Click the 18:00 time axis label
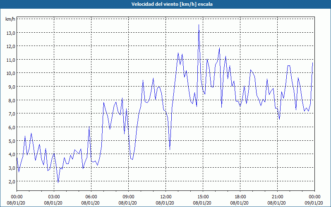The width and height of the screenshot is (331, 207). (240, 197)
